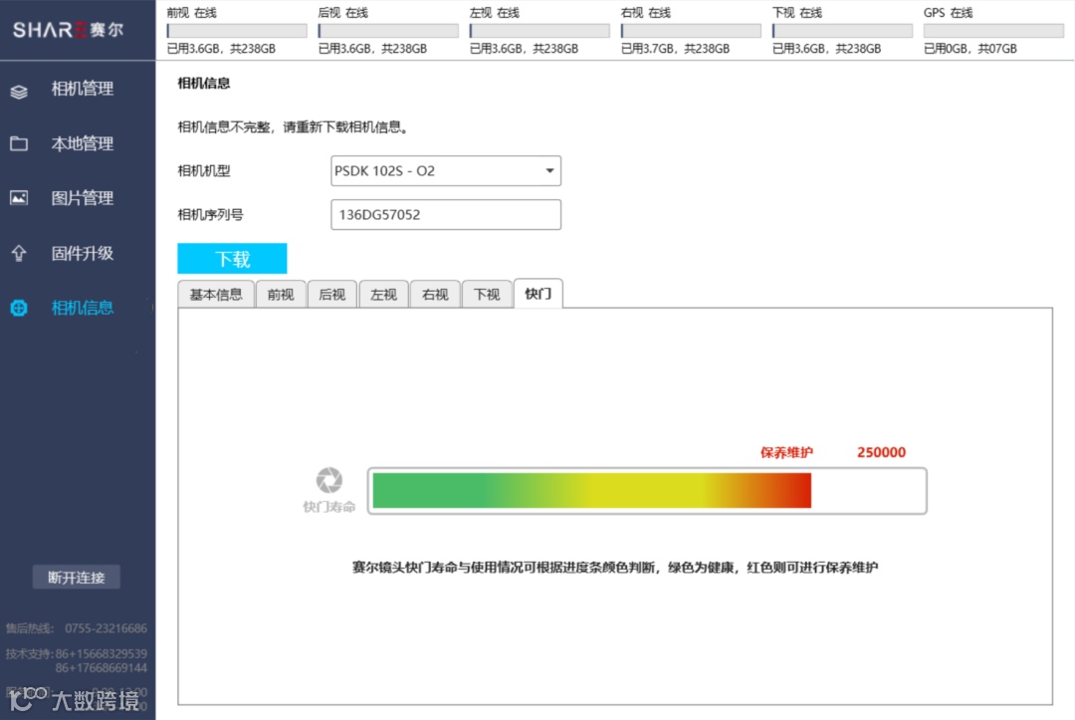Image resolution: width=1075 pixels, height=720 pixels.
Task: Click the 相机机型 field label
Action: (204, 170)
